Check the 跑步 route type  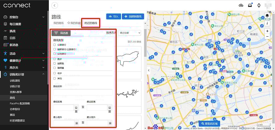tap(54, 59)
